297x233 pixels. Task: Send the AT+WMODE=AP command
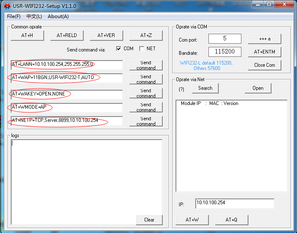[146, 107]
